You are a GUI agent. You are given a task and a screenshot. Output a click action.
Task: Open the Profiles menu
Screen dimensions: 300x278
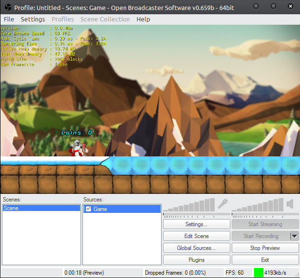click(x=63, y=19)
